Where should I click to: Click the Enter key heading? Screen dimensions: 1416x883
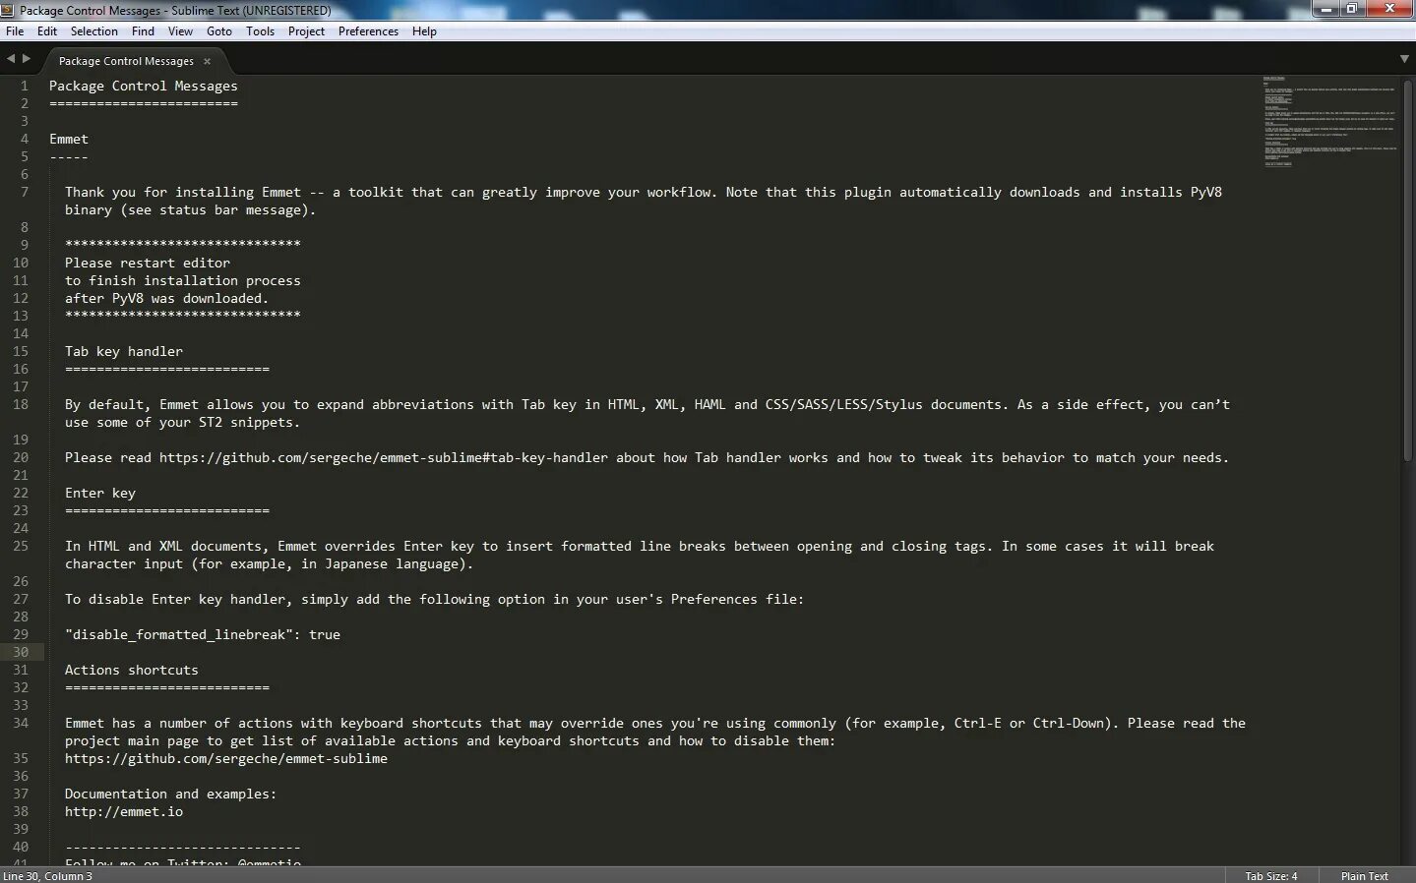pos(100,493)
